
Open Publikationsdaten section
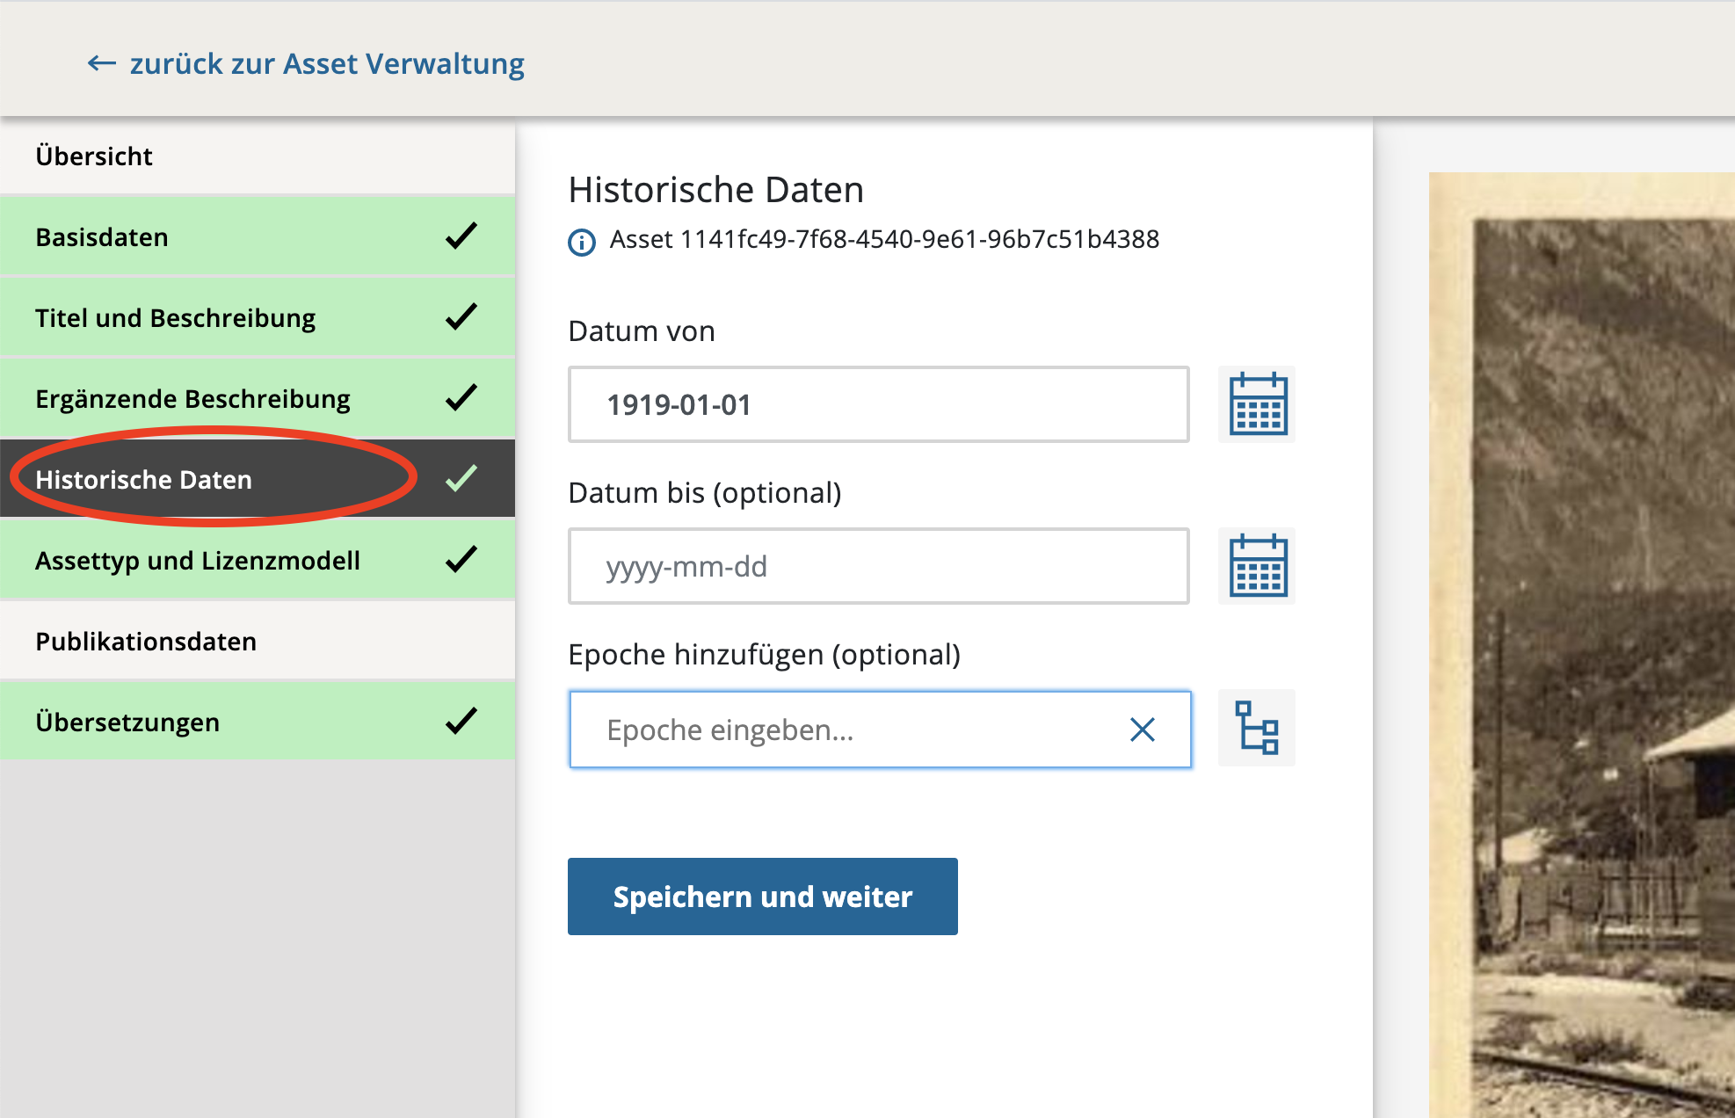point(258,641)
